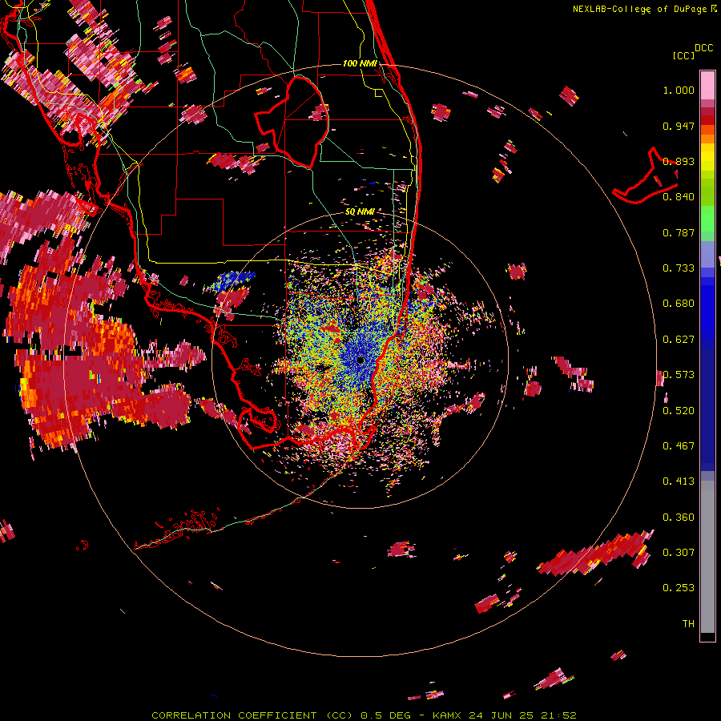721x721 pixels.
Task: Click the black radar site dot at the center
Action: click(361, 360)
